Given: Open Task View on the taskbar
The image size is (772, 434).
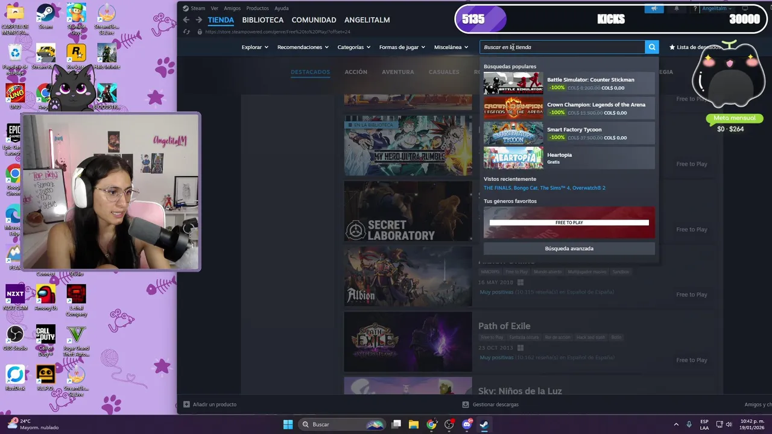Looking at the screenshot, I should [x=396, y=424].
